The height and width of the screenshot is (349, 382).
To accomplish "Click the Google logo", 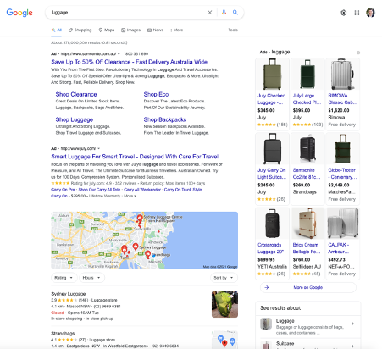I will (x=19, y=13).
